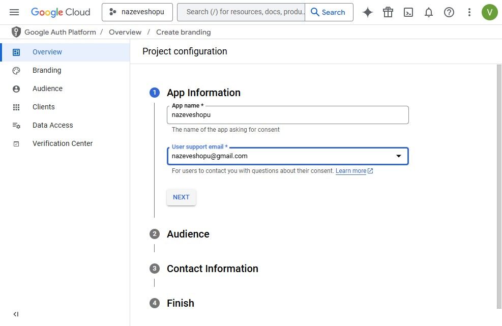Click the user account avatar

pyautogui.click(x=490, y=12)
